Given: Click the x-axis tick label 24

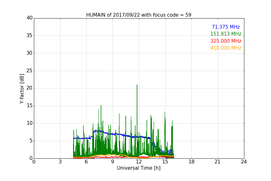Looking at the screenshot, I should 244,162.
